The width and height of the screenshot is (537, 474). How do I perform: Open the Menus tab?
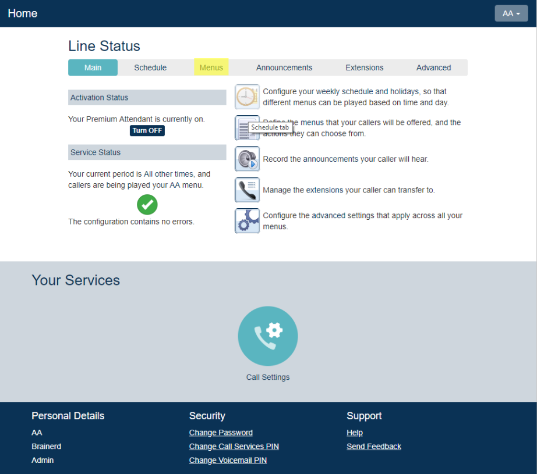click(211, 67)
